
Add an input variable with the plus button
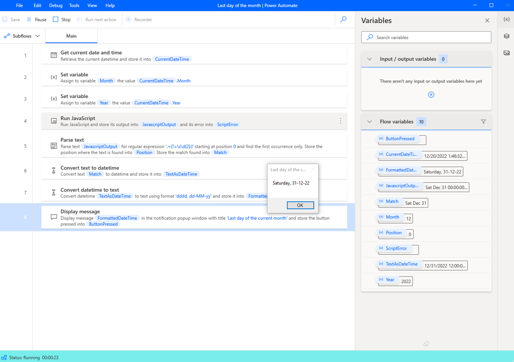(431, 94)
